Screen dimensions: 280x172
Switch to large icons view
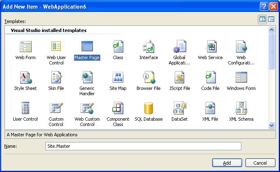[262, 19]
